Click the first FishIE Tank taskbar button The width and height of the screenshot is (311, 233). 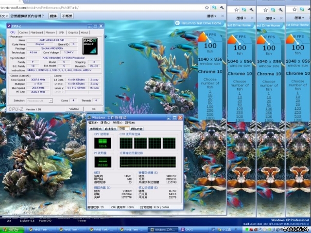click(41, 230)
